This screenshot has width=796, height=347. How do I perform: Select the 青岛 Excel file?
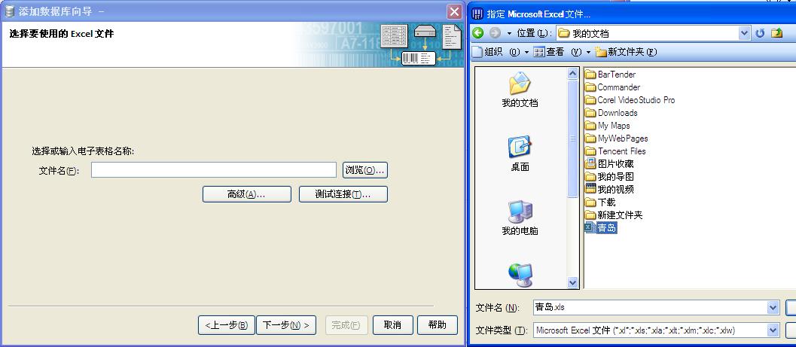click(606, 228)
